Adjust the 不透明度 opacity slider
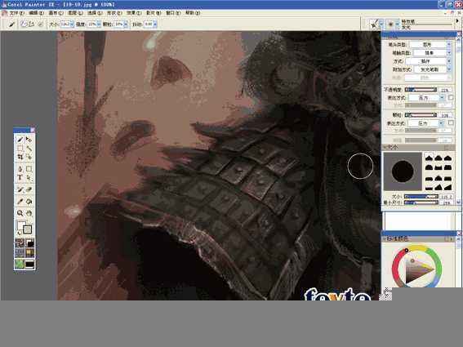 [x=421, y=90]
